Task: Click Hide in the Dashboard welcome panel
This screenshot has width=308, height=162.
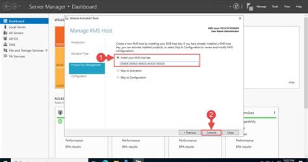Action: click(x=292, y=83)
